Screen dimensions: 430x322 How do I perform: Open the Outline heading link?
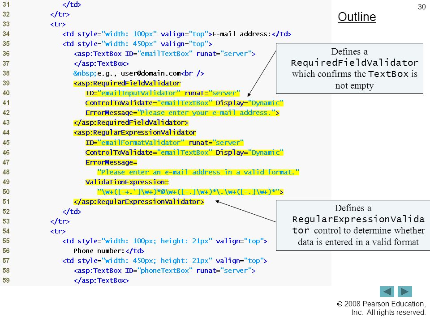[357, 17]
